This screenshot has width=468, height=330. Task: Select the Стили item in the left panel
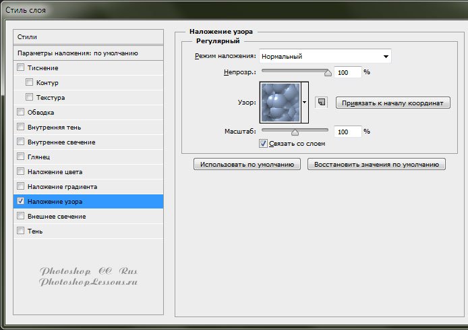pos(88,36)
